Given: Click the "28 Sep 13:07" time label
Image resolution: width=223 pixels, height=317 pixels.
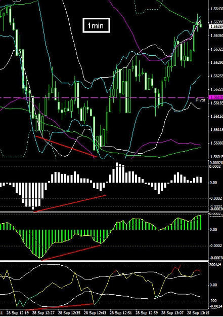Looking at the screenshot, I should [172, 313].
